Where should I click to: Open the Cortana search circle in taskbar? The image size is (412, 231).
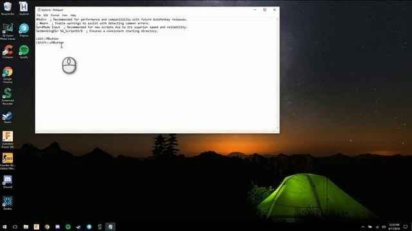15,227
